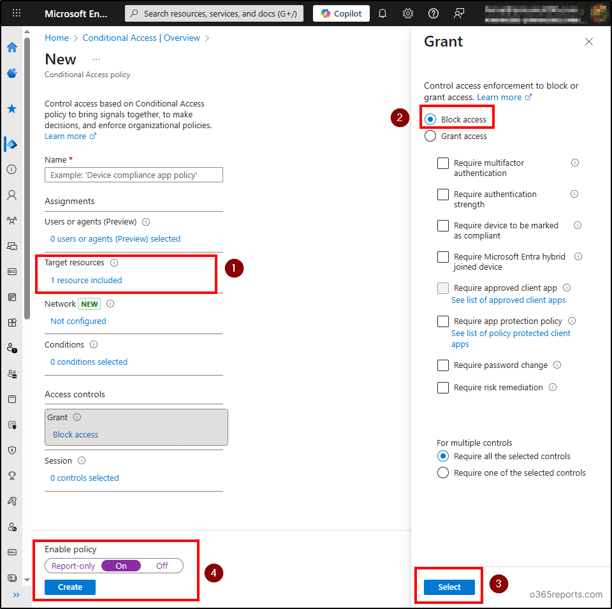Open the Copilot panel
612x609 pixels.
click(341, 13)
